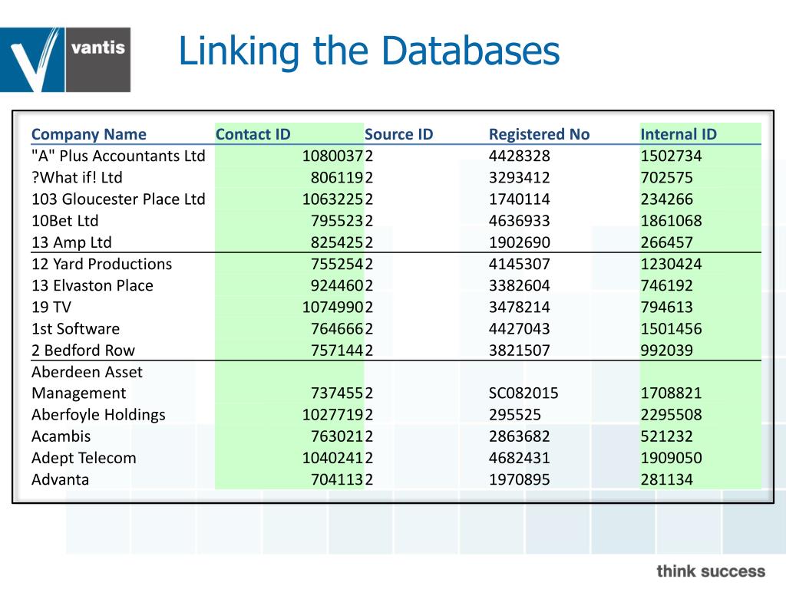Click Registered No SC082015
Image resolution: width=786 pixels, height=589 pixels.
[523, 393]
